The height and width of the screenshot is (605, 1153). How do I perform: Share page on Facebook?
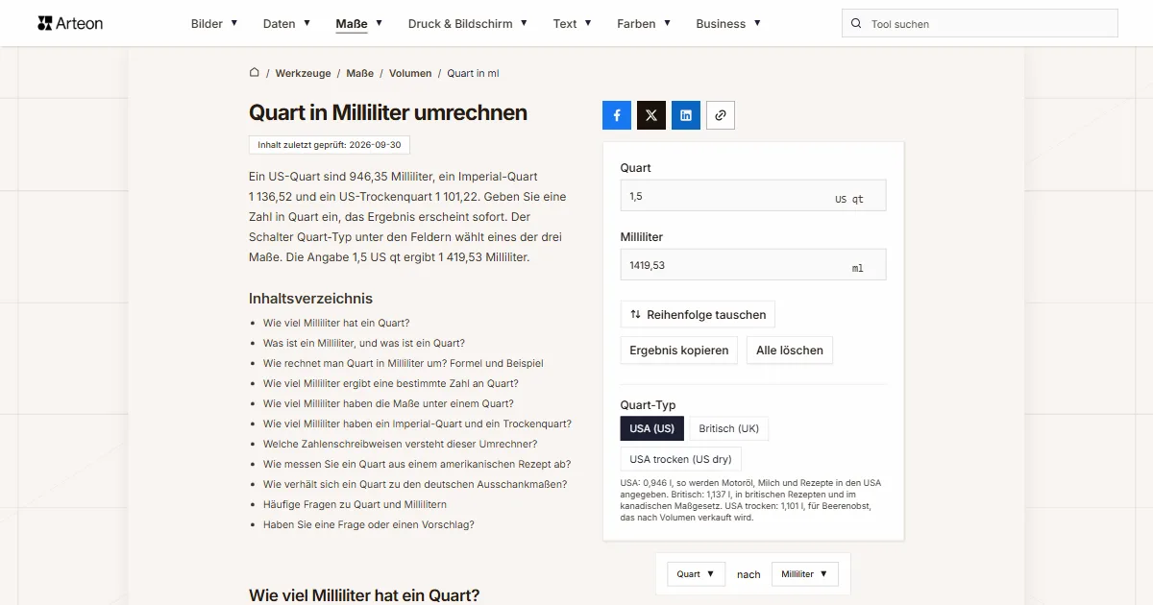pyautogui.click(x=617, y=115)
